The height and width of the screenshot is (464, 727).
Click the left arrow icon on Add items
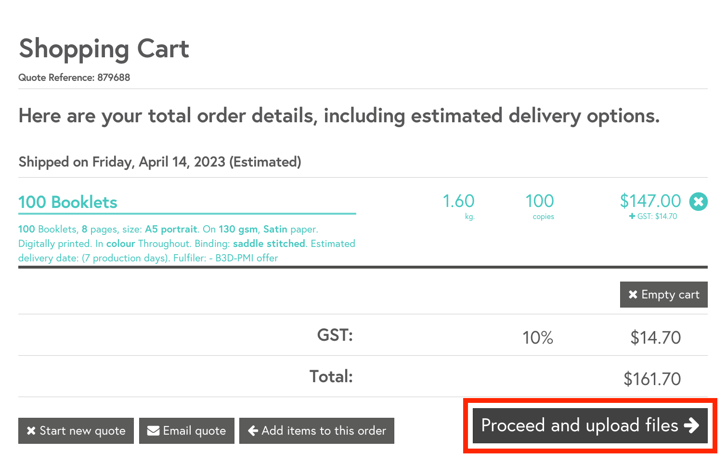click(253, 431)
